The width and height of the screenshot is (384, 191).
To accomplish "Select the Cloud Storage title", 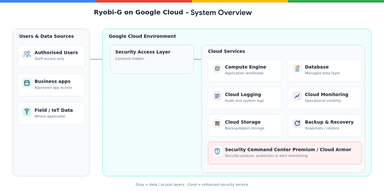I will 243,122.
